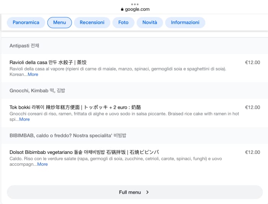Go to the Novità tab

[150, 23]
